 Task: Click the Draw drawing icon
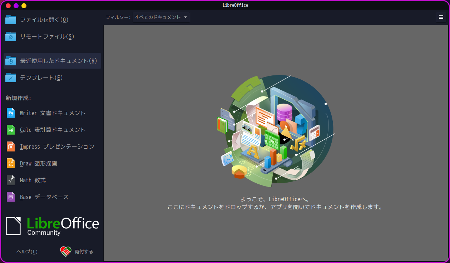pyautogui.click(x=11, y=163)
